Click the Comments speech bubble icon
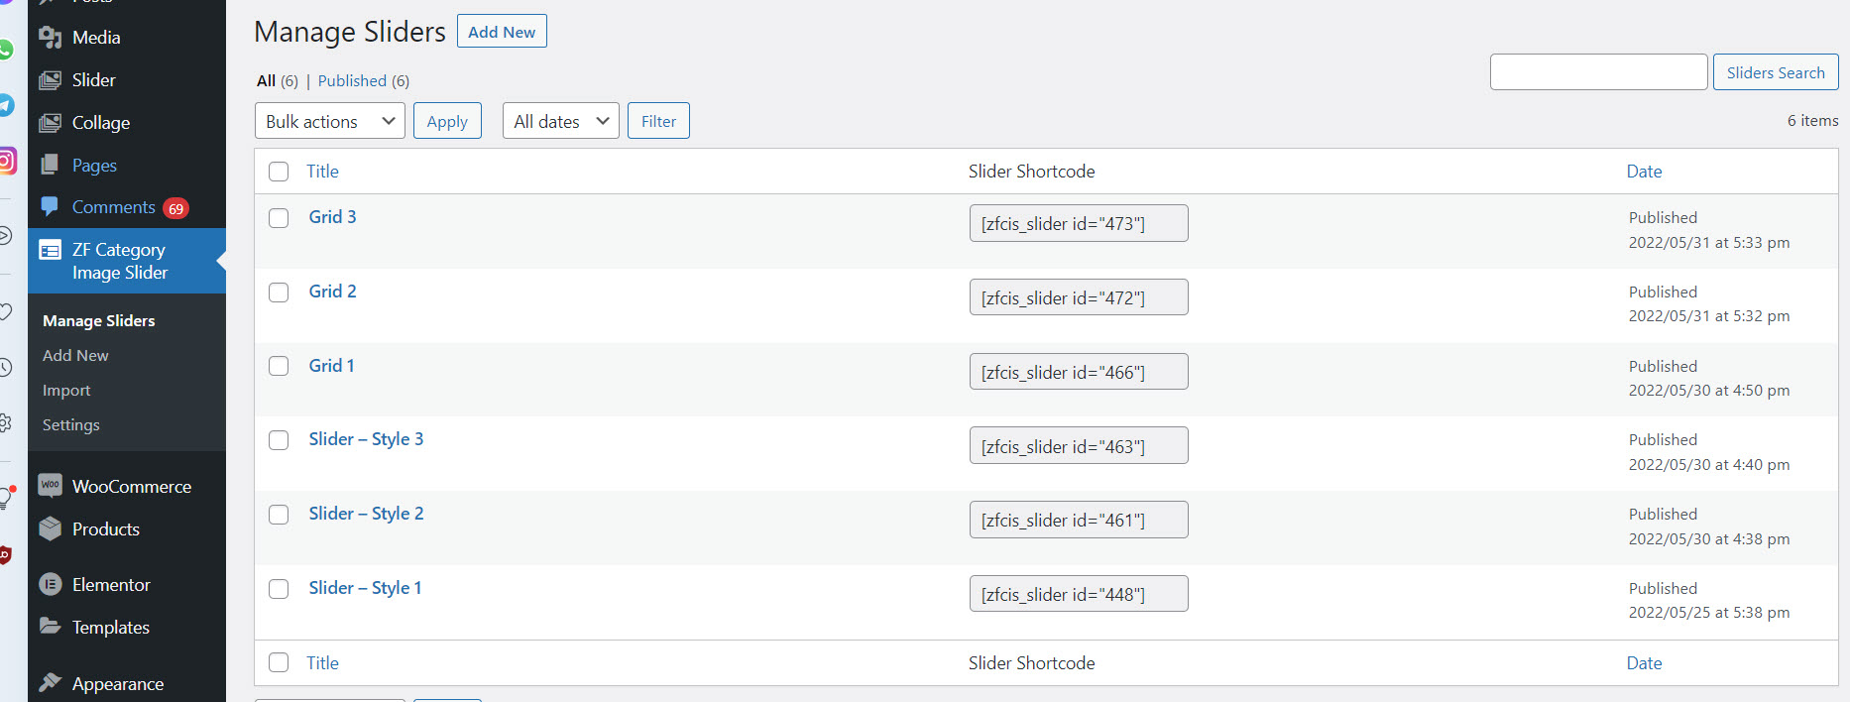The height and width of the screenshot is (702, 1850). tap(50, 206)
